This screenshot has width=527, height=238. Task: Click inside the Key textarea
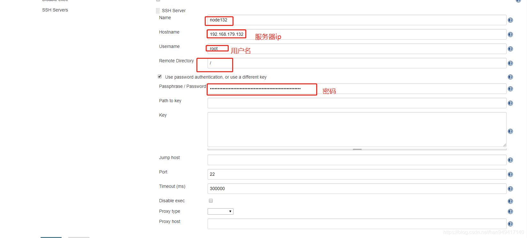(357, 130)
